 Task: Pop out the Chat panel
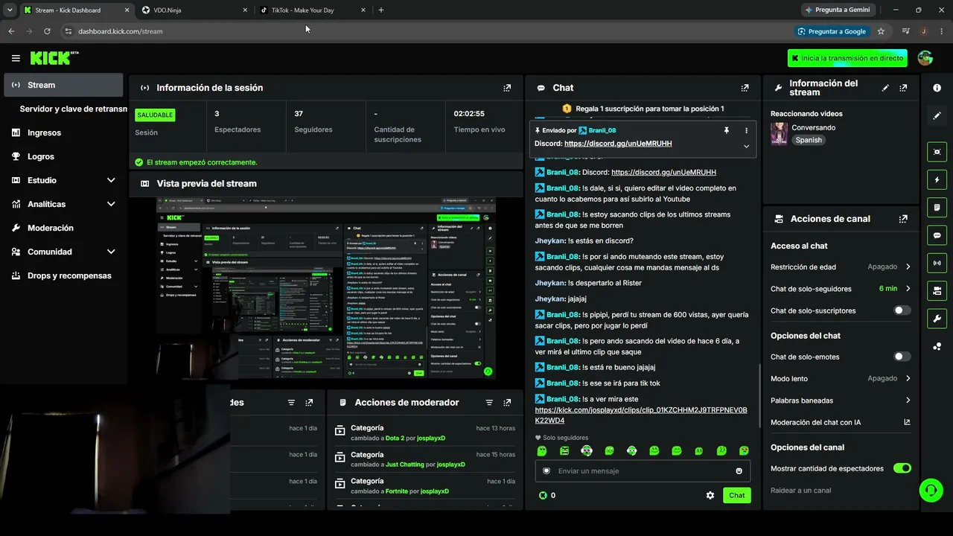[745, 88]
